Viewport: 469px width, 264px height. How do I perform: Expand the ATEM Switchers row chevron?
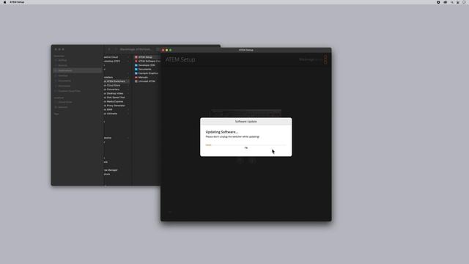128,81
